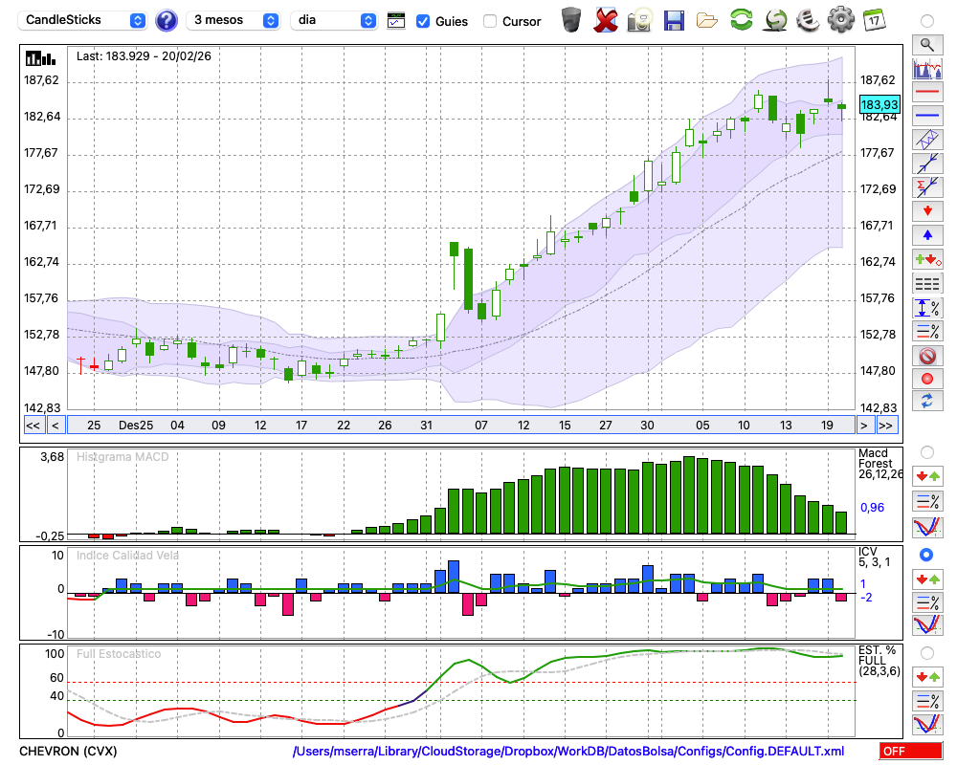Viewport: 957px width, 765px height.
Task: Click the config file path link
Action: [x=568, y=752]
